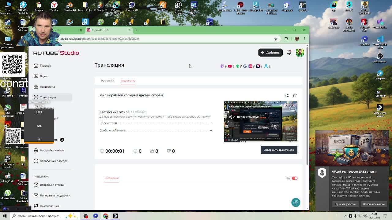Click the Google G icon in stream header
392x220 pixels.
[x=245, y=66]
